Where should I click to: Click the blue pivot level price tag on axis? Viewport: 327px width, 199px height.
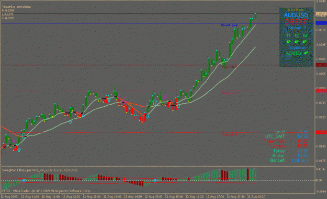pos(321,23)
